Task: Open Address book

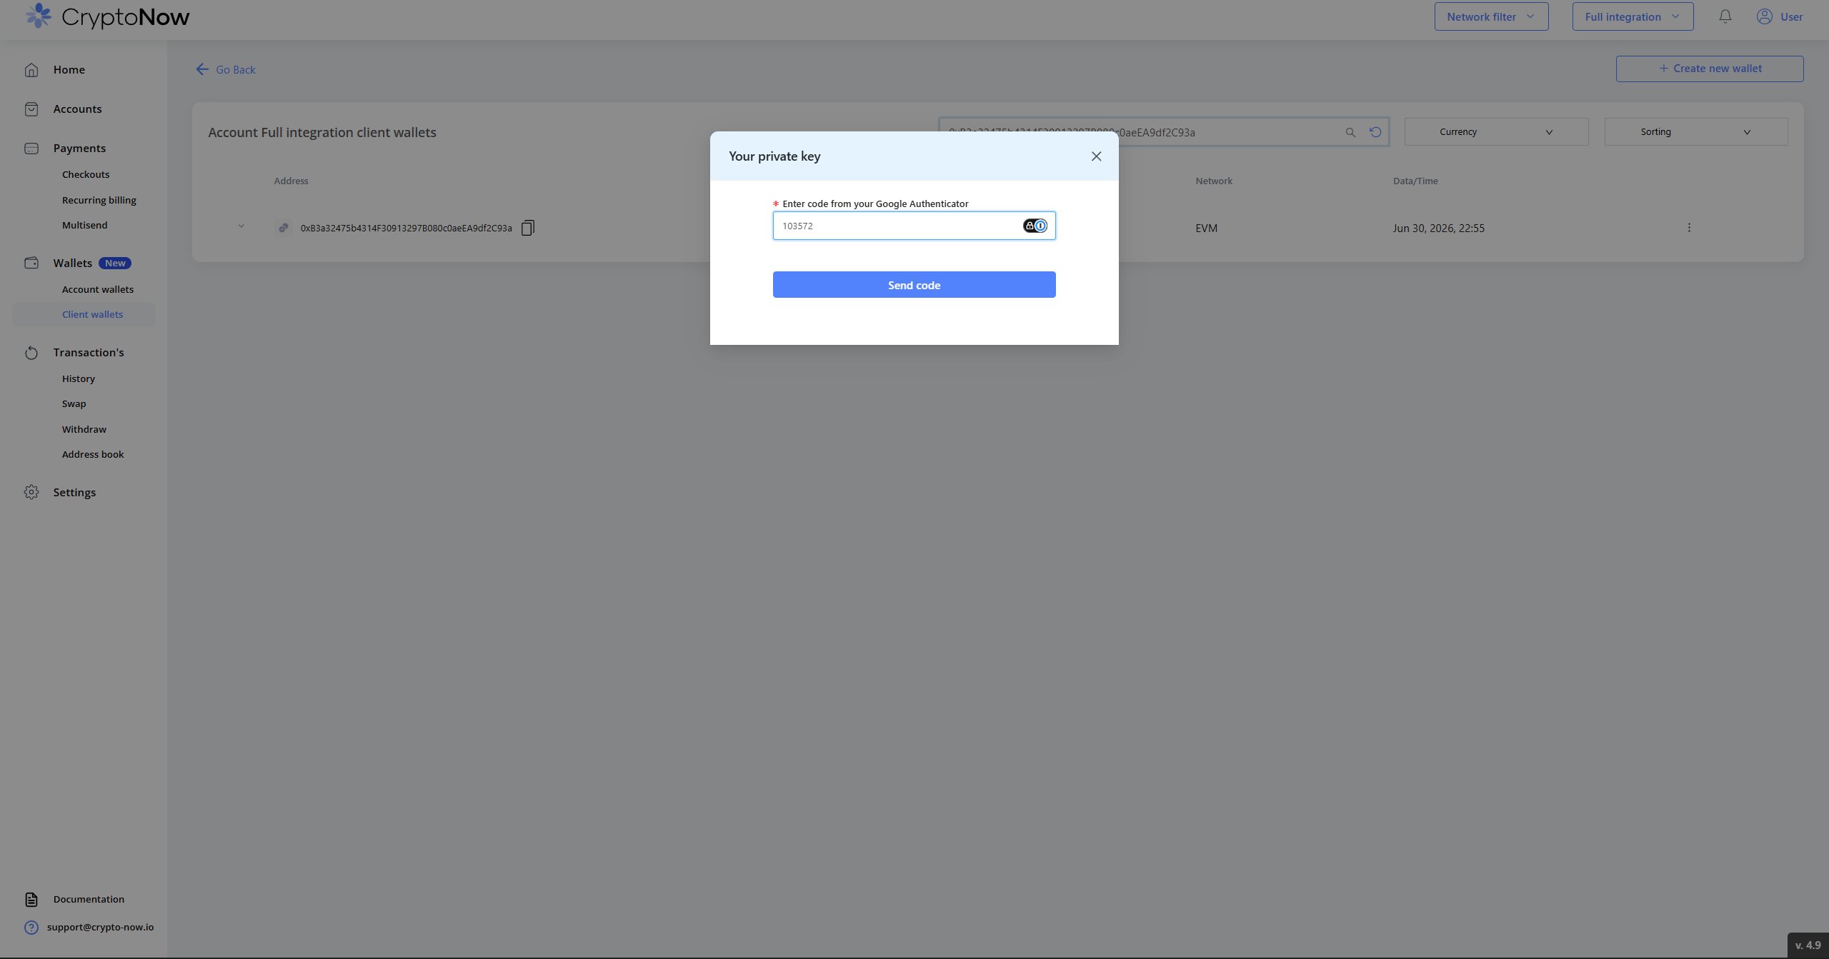Action: [93, 454]
